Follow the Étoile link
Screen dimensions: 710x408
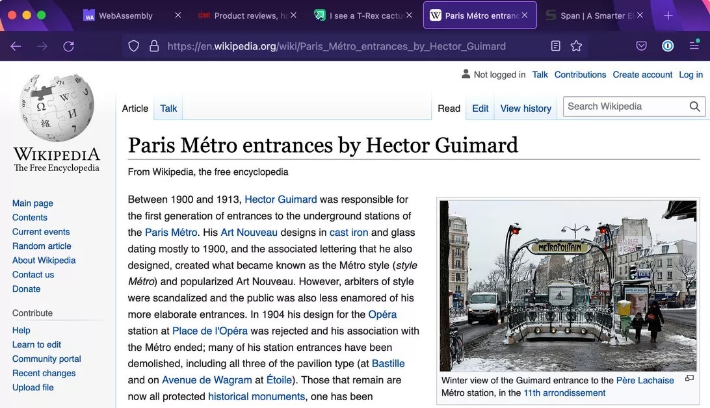tap(279, 380)
